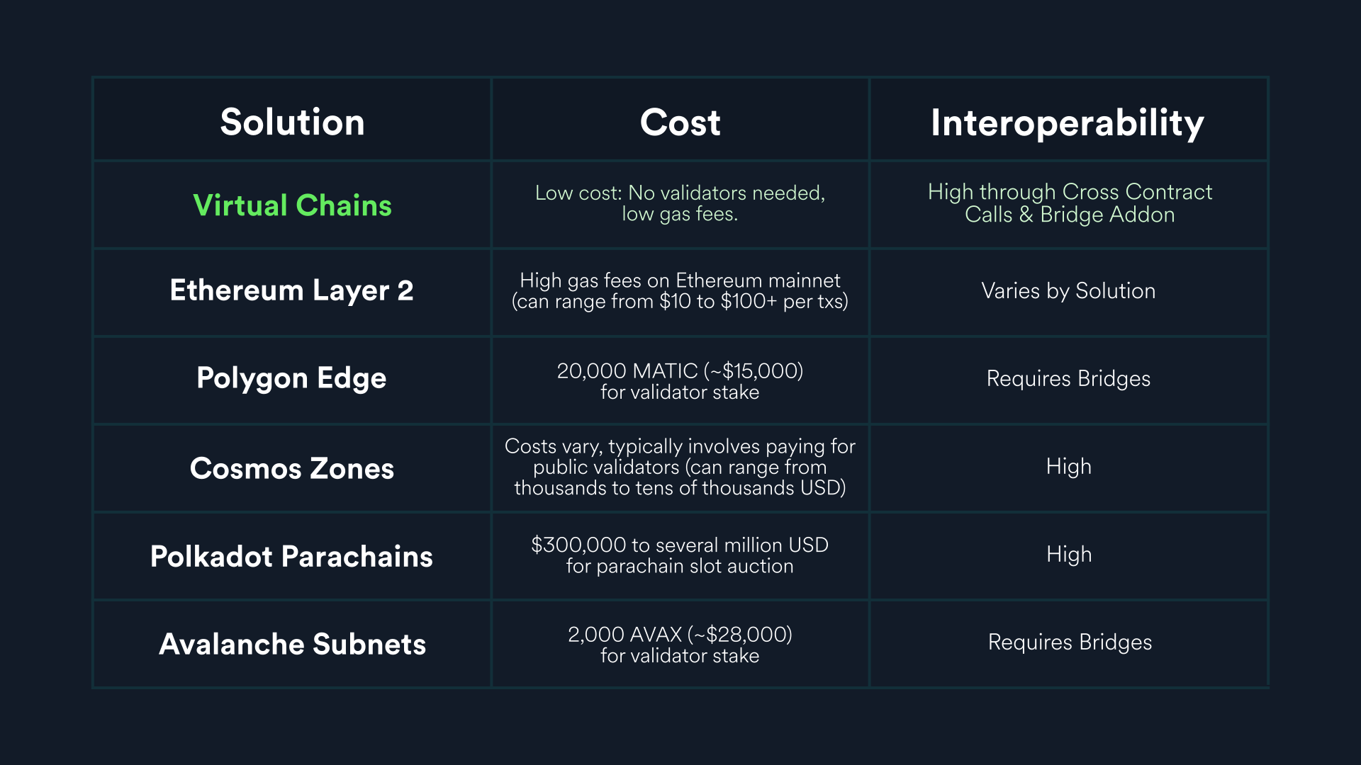Click 'High' in the Polkadot Parachains row
Screen dimensions: 1361x765
(x=1069, y=555)
